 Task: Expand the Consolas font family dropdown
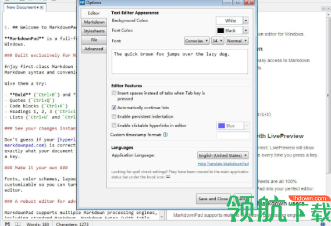(x=197, y=41)
